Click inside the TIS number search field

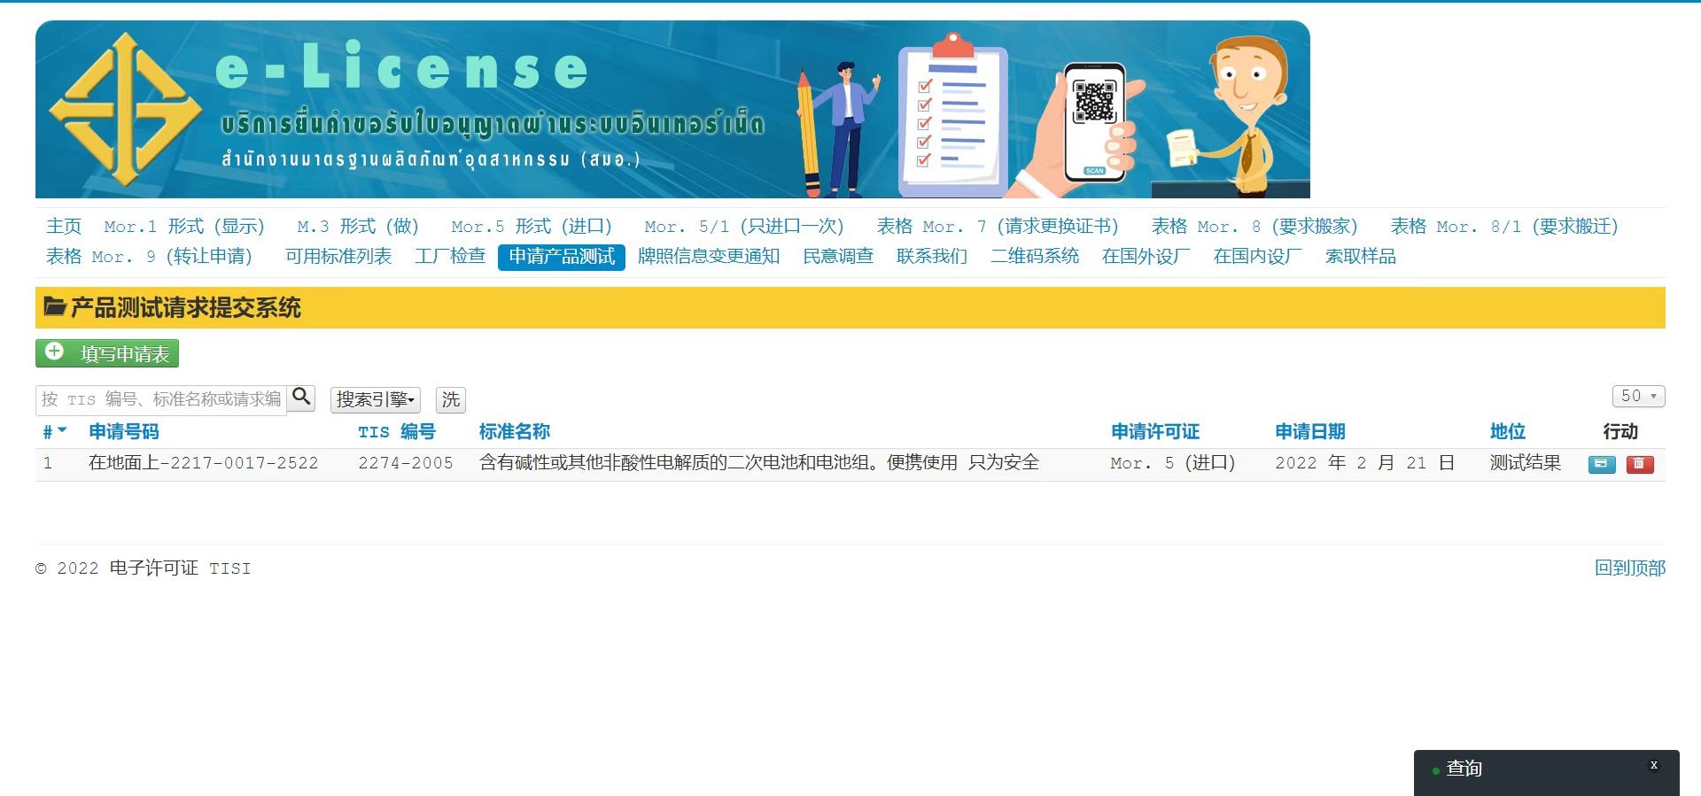(161, 399)
